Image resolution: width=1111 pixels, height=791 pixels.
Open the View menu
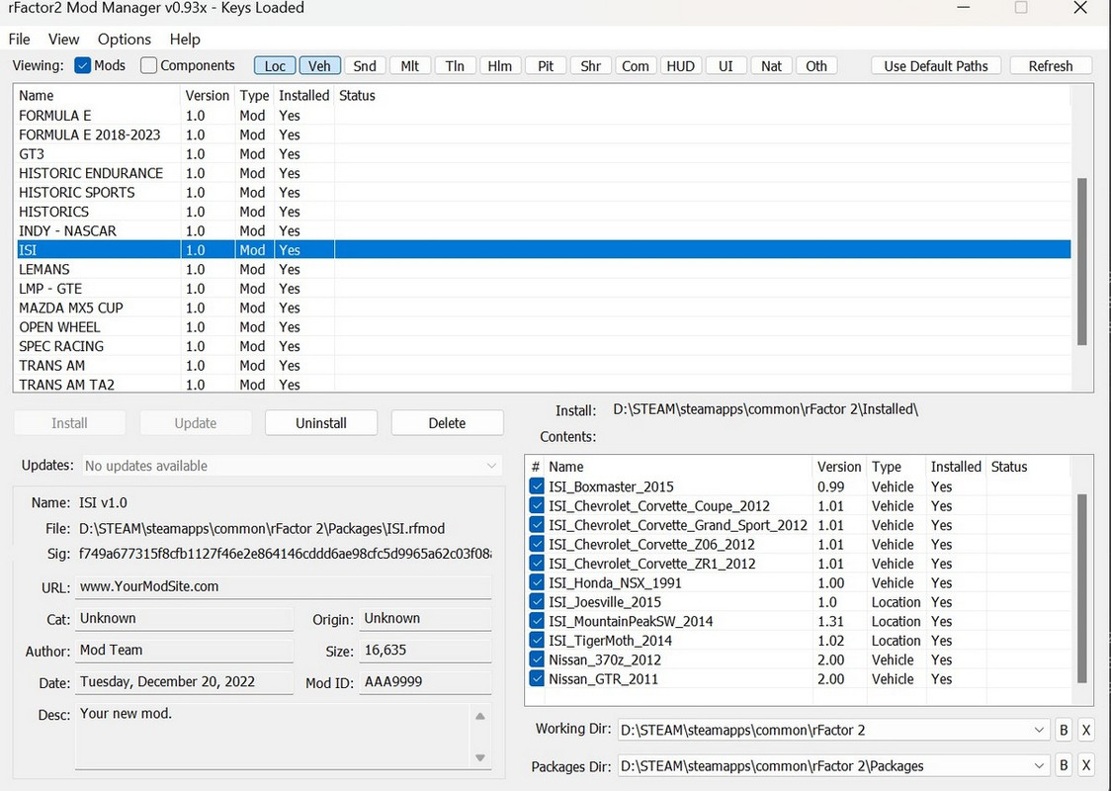click(64, 39)
